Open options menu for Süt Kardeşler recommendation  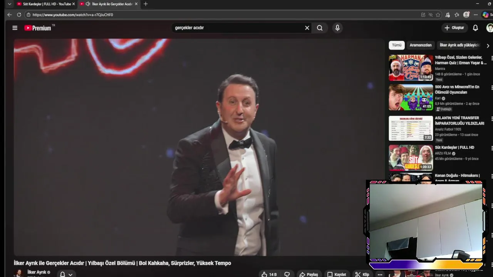(491, 148)
